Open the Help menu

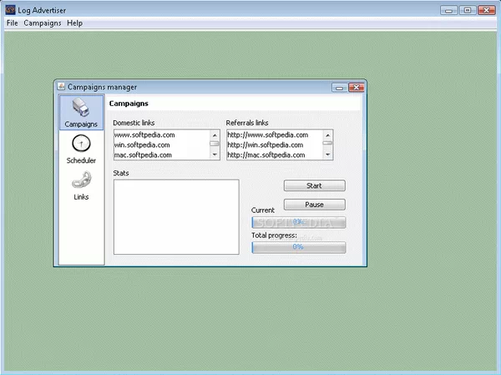click(75, 23)
